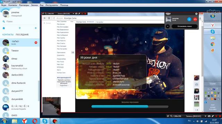The image size is (222, 124).
Task: Open Opera from the taskbar
Action: point(35,121)
